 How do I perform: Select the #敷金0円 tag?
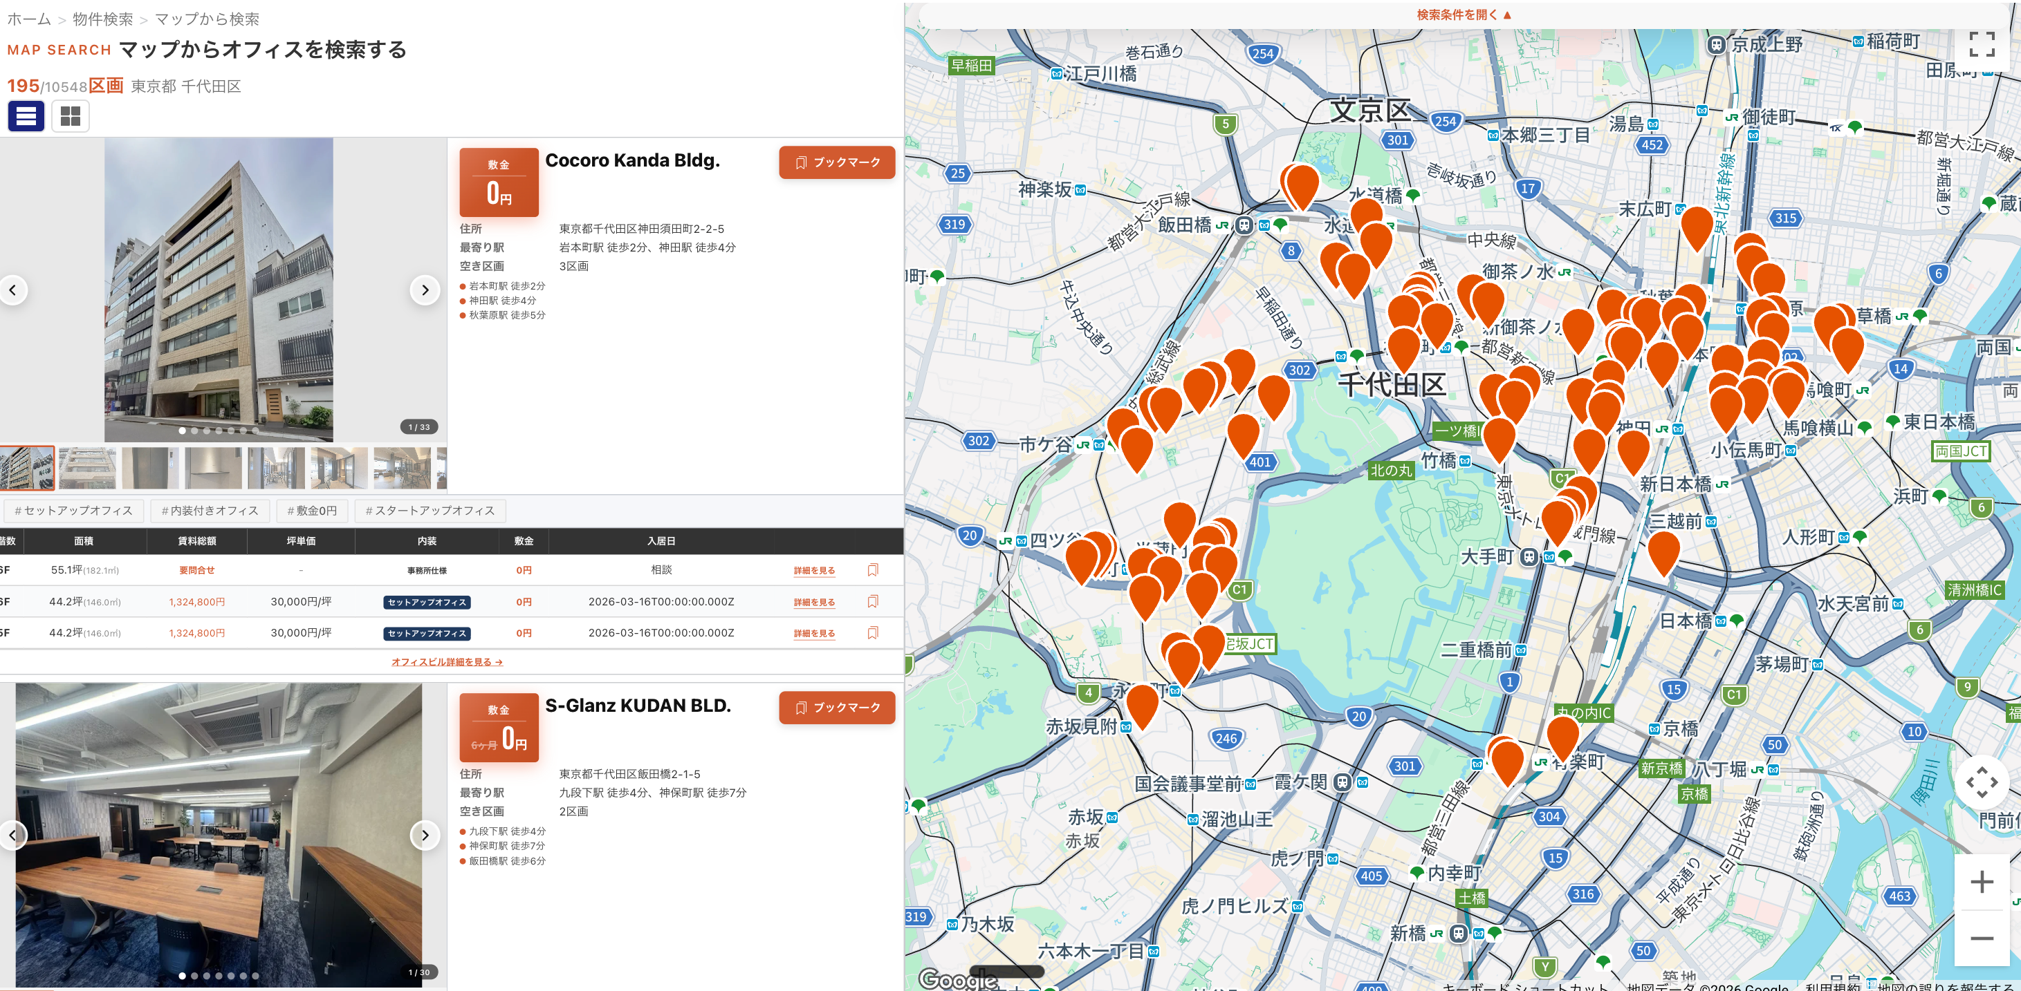[311, 511]
